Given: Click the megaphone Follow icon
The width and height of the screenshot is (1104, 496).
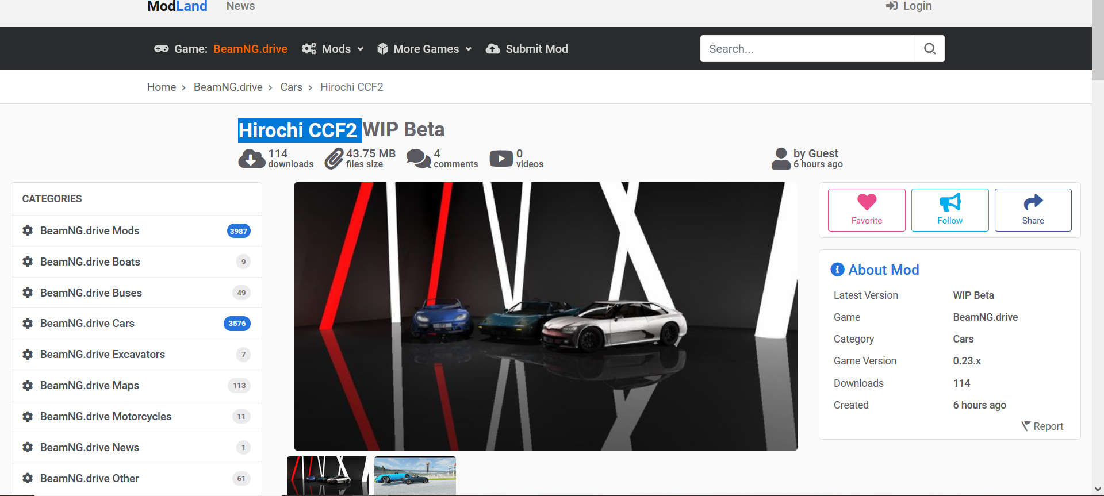Looking at the screenshot, I should tap(950, 202).
